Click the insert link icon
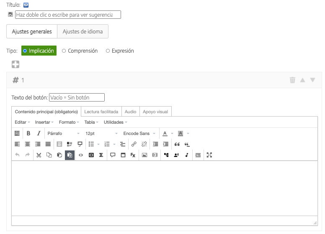Image resolution: width=325 pixels, height=234 pixels. [x=134, y=144]
